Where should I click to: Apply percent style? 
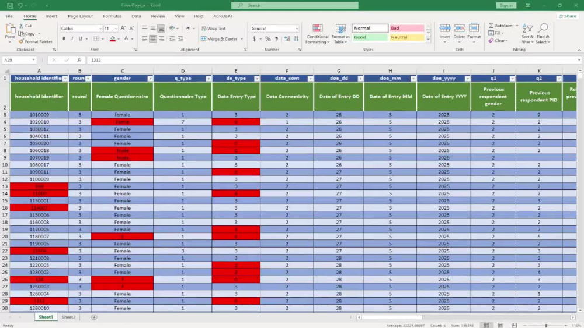coord(268,38)
